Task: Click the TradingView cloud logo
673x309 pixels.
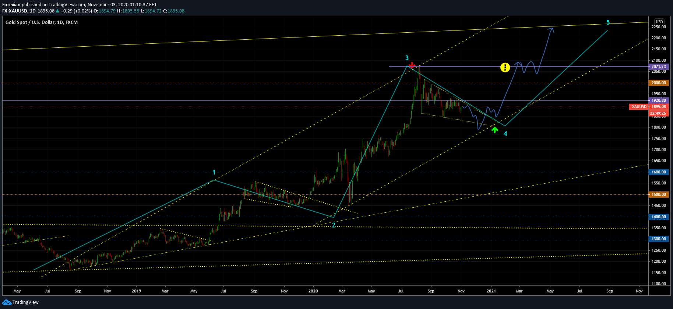Action: [7, 302]
